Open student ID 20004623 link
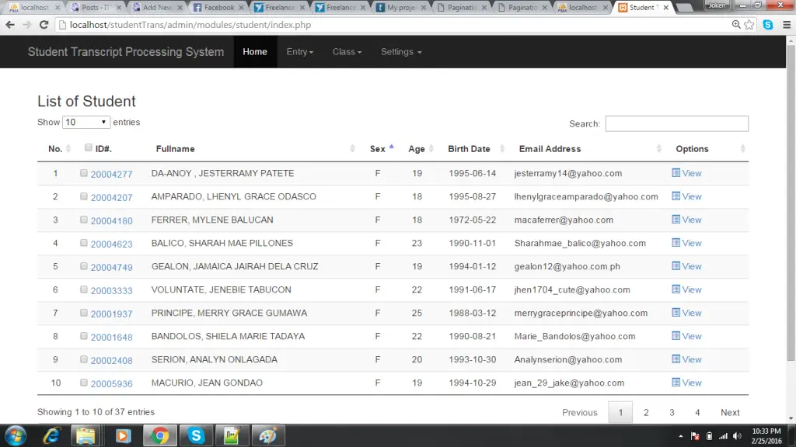 point(111,244)
